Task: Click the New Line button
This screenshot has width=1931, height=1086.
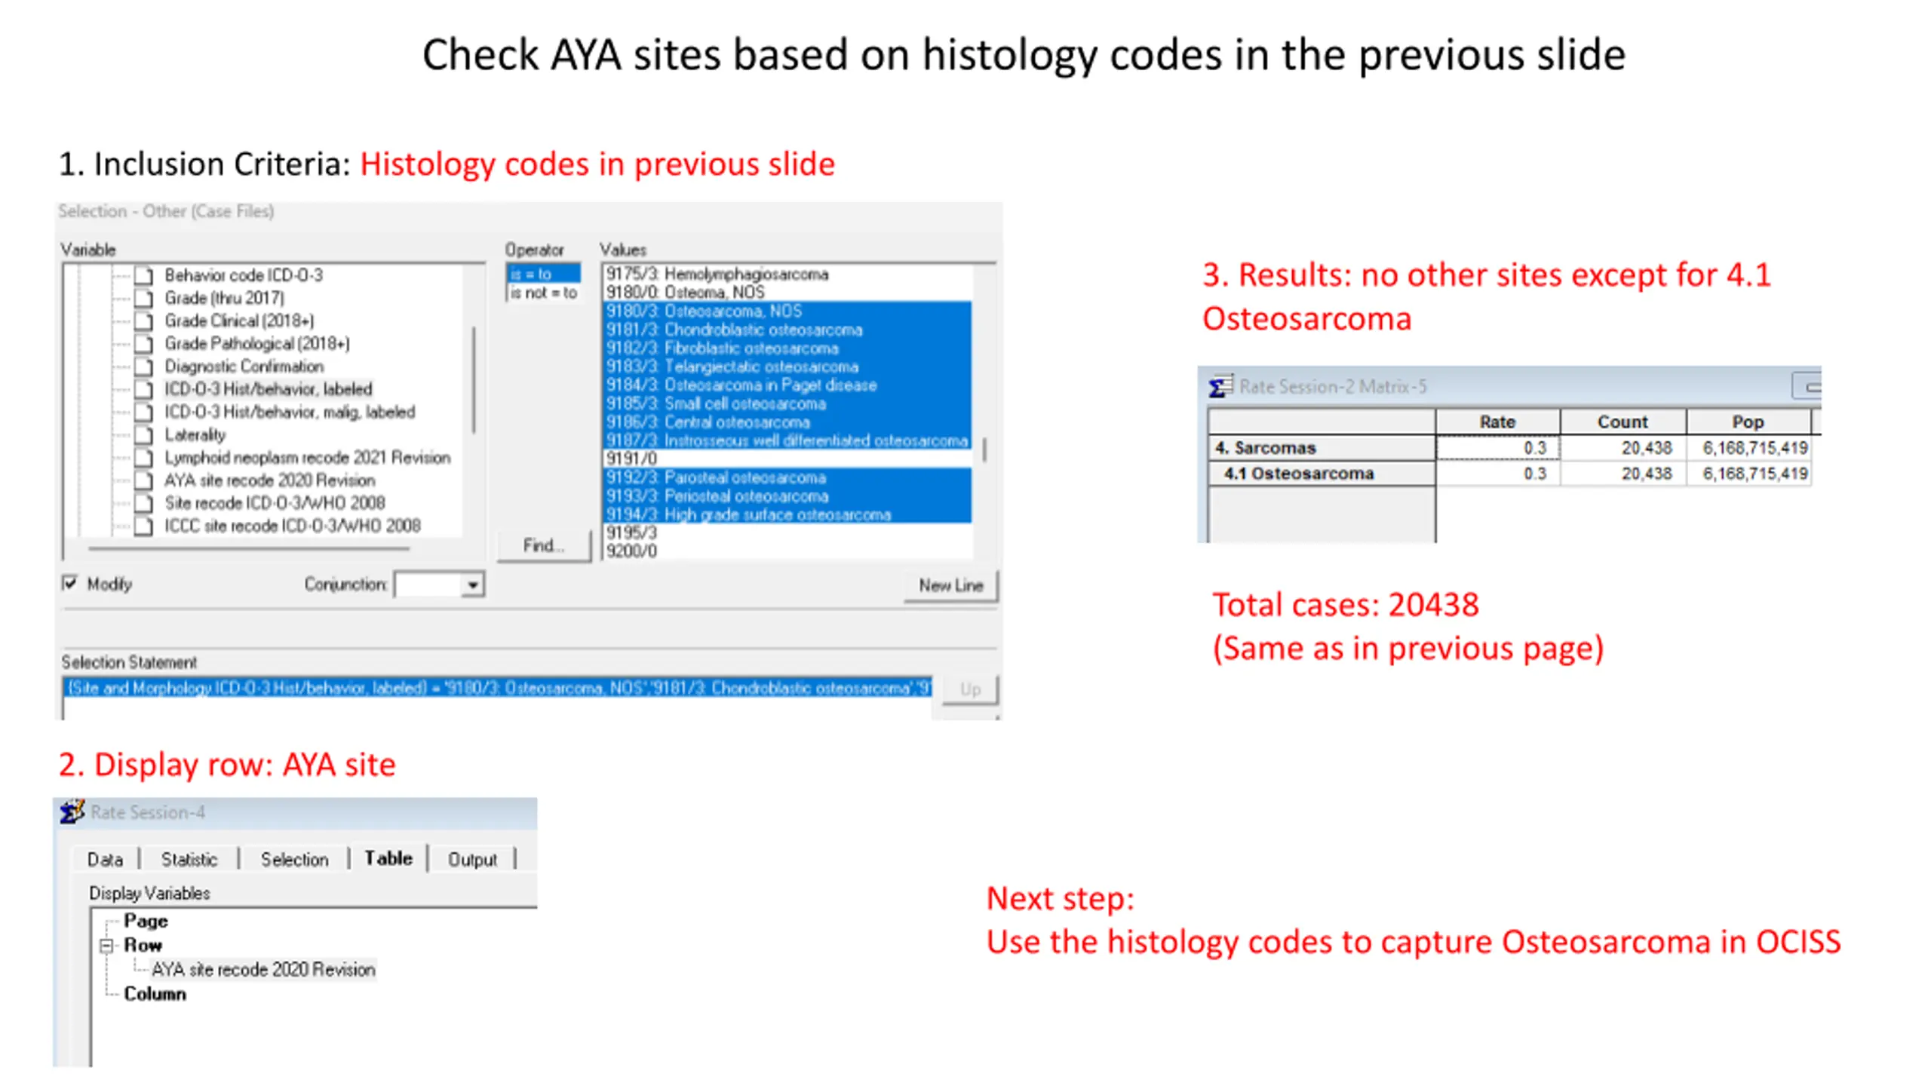Action: coord(950,585)
